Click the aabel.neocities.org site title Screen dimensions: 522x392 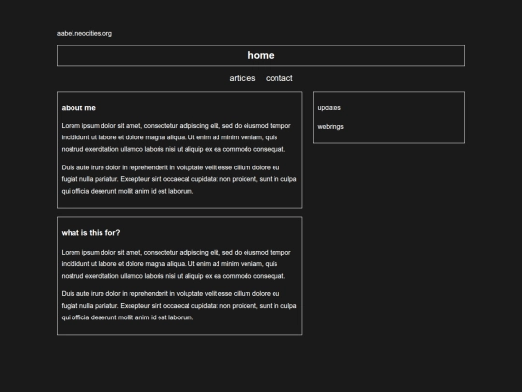click(x=84, y=33)
